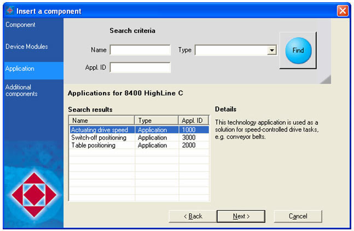Sort results by Name column header

click(101, 120)
